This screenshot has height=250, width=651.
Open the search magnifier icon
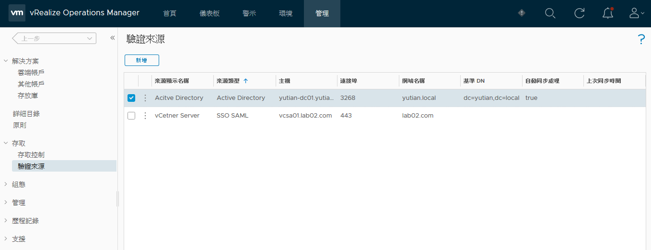pyautogui.click(x=550, y=13)
